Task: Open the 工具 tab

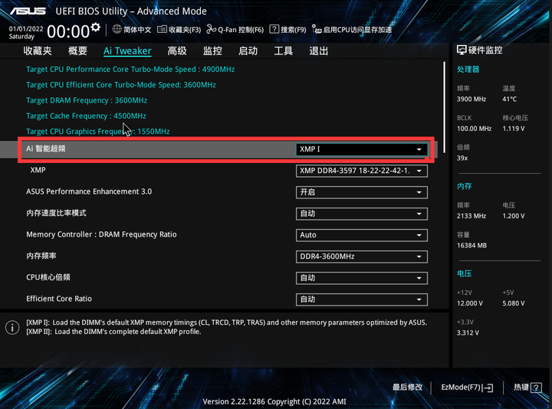Action: 284,51
